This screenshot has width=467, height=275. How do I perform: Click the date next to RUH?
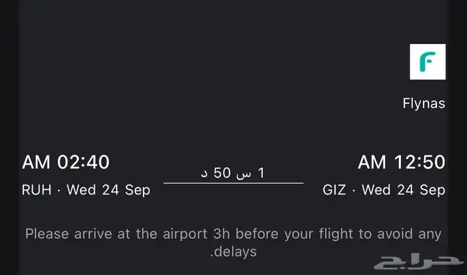pyautogui.click(x=107, y=190)
